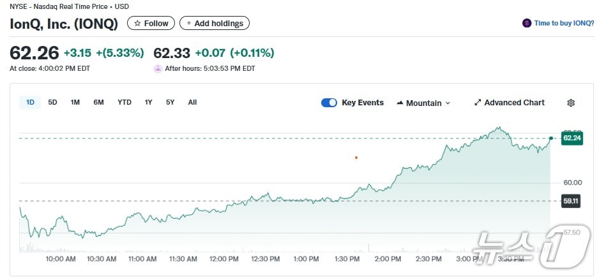Viewport: 599px width, 277px height.
Task: Click the mountain chart type icon
Action: tap(400, 103)
